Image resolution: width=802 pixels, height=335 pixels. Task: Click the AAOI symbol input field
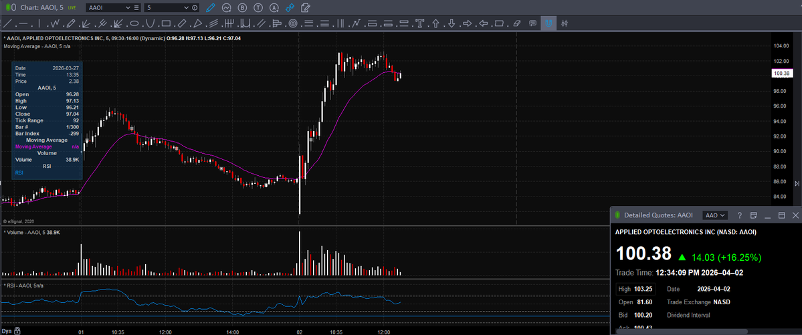tap(104, 8)
